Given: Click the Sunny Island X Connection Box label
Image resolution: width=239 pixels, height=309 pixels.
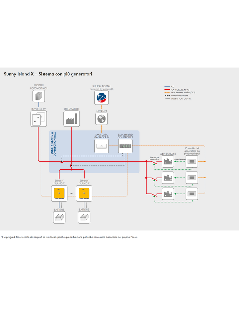Looking at the screenshot, I should click(x=53, y=144).
